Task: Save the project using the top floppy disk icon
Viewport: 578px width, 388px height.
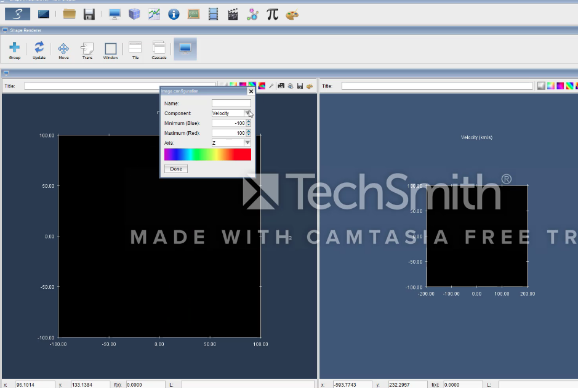Action: click(89, 14)
